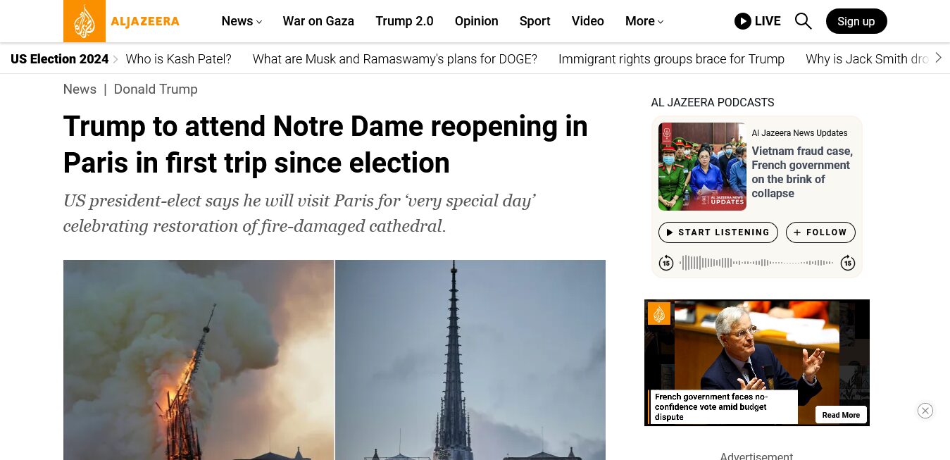Advance trending topics with right chevron
The height and width of the screenshot is (460, 950).
point(938,58)
